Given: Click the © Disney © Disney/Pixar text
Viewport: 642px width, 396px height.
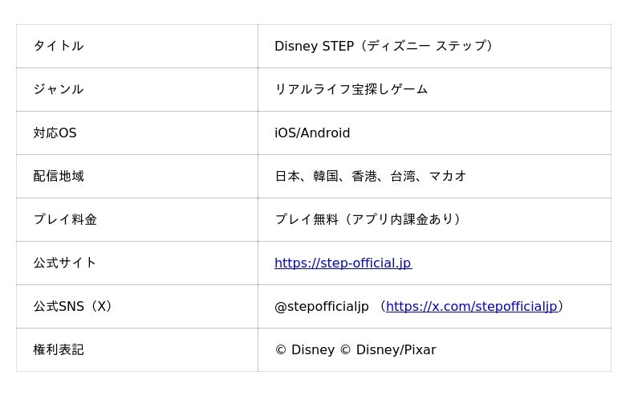Looking at the screenshot, I should [x=355, y=350].
